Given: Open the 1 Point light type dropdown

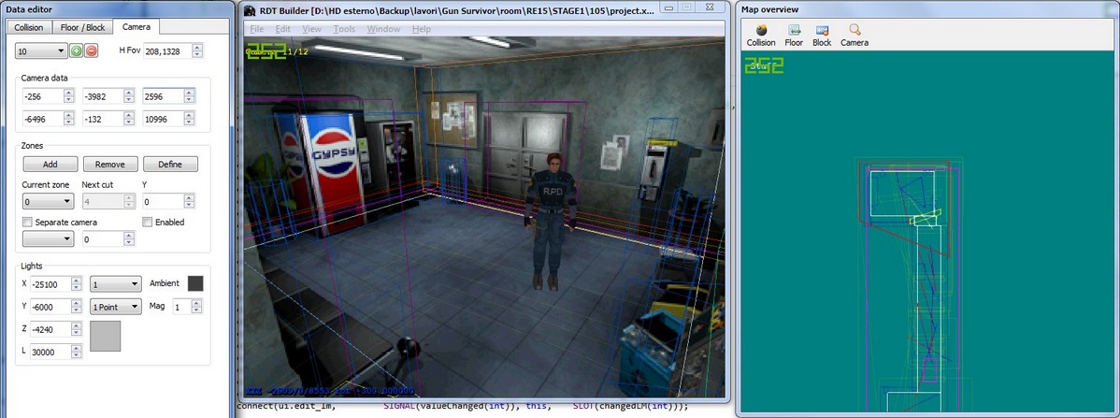Looking at the screenshot, I should [116, 307].
